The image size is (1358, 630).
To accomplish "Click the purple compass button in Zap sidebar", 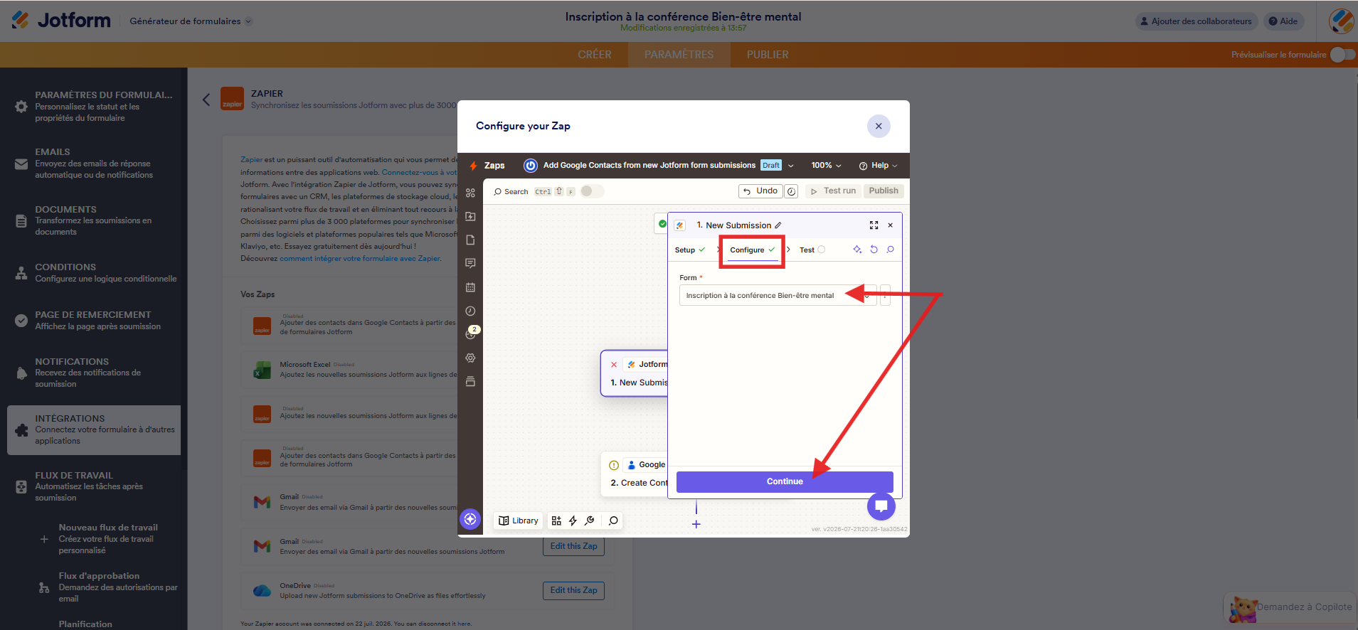I will [470, 519].
